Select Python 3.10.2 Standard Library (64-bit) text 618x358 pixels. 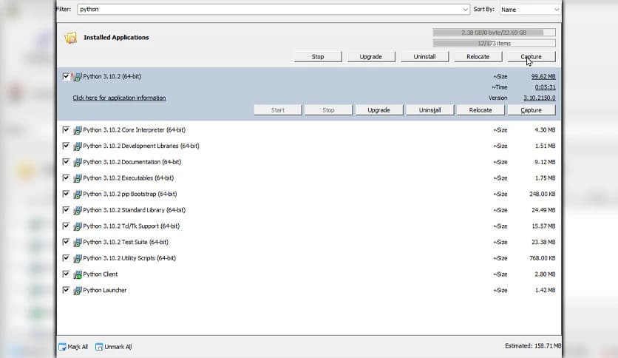(x=134, y=210)
